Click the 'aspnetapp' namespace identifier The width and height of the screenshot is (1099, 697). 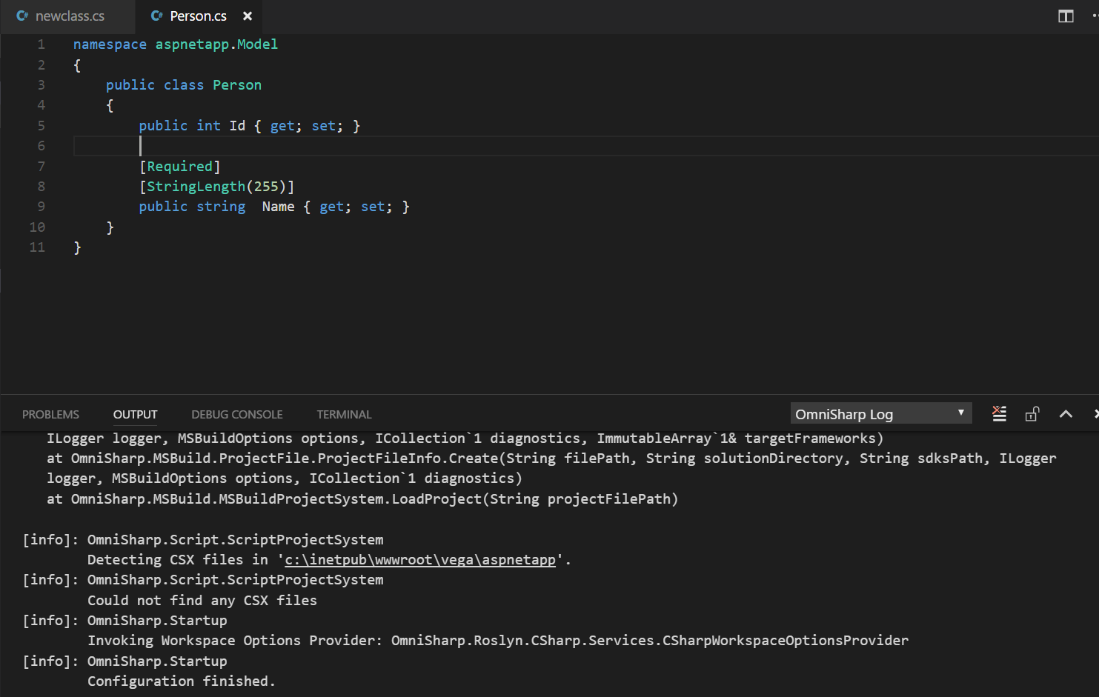(192, 44)
